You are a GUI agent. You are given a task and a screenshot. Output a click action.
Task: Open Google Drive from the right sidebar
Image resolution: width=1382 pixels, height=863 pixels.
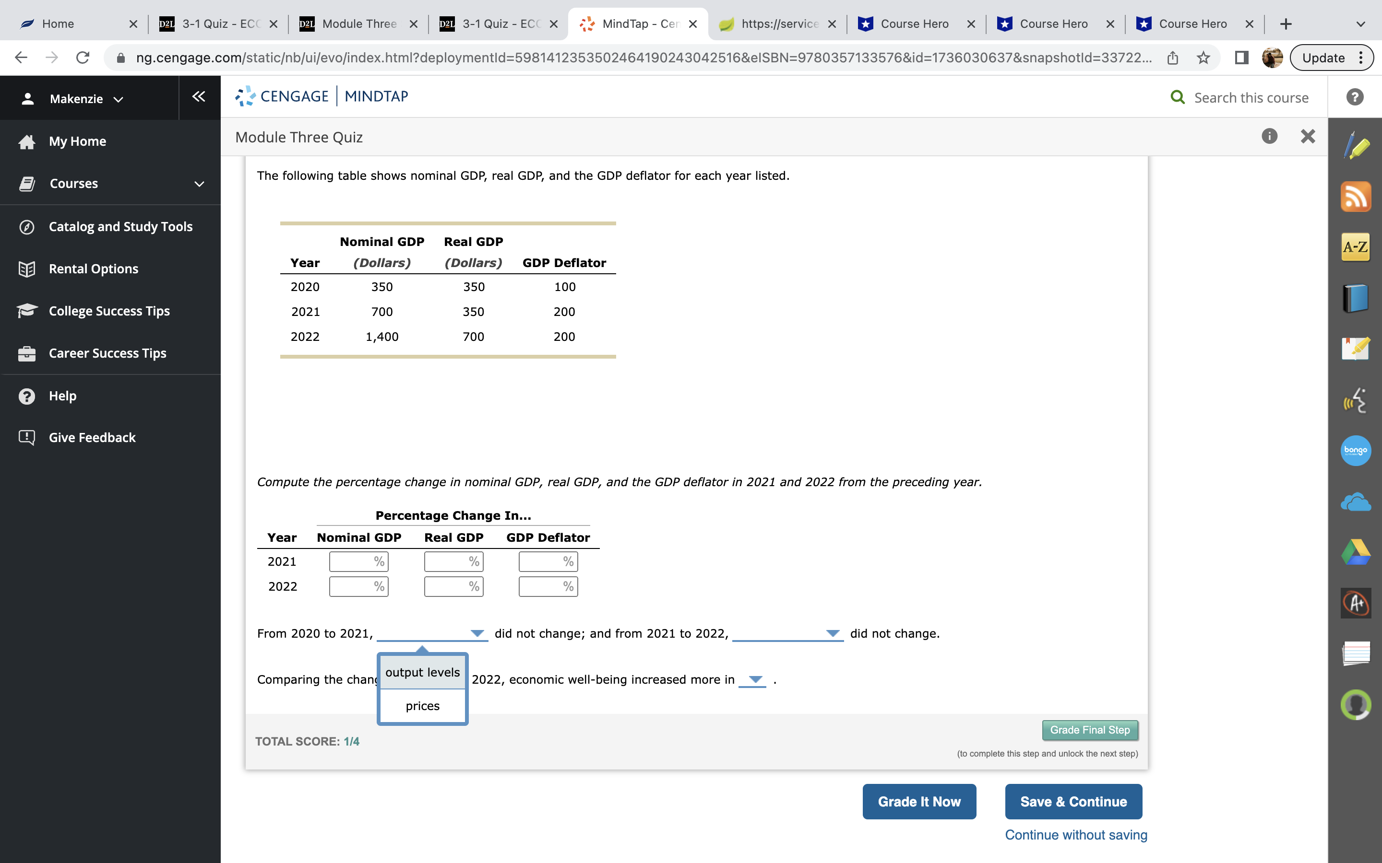1356,551
